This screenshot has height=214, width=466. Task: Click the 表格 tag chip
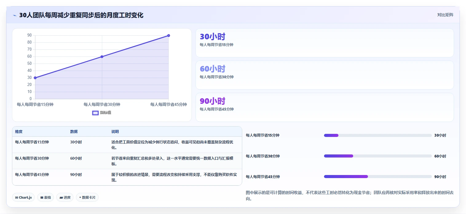[x=45, y=197]
